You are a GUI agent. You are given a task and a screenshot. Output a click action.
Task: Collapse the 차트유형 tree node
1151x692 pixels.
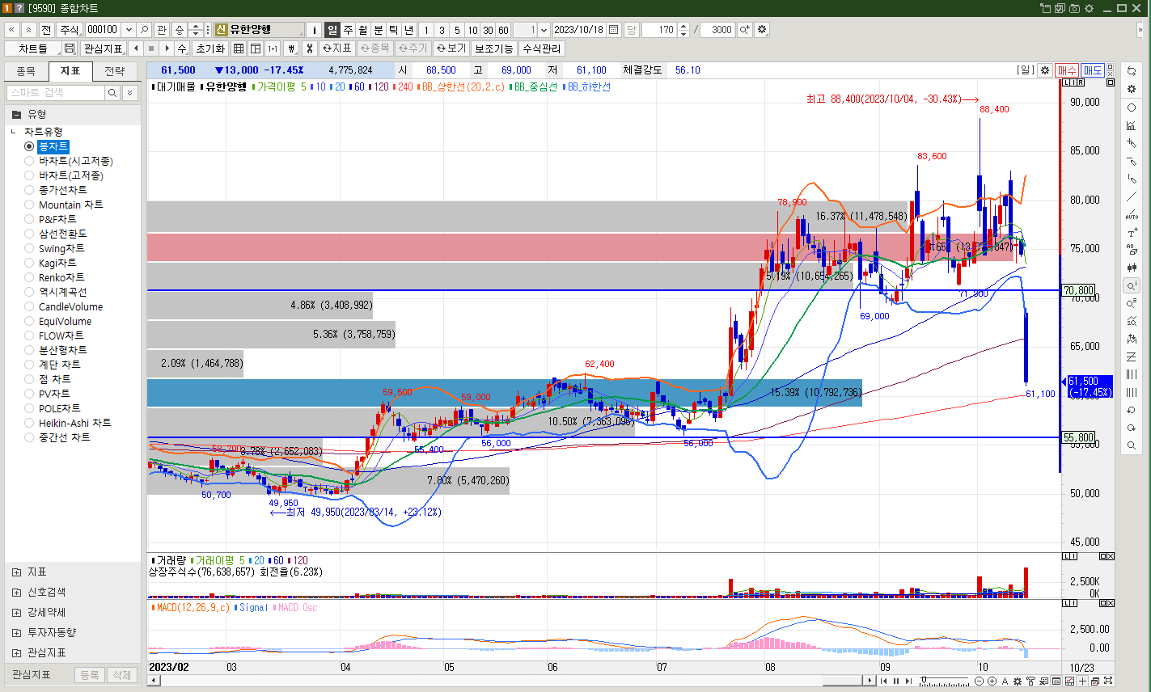coord(14,132)
